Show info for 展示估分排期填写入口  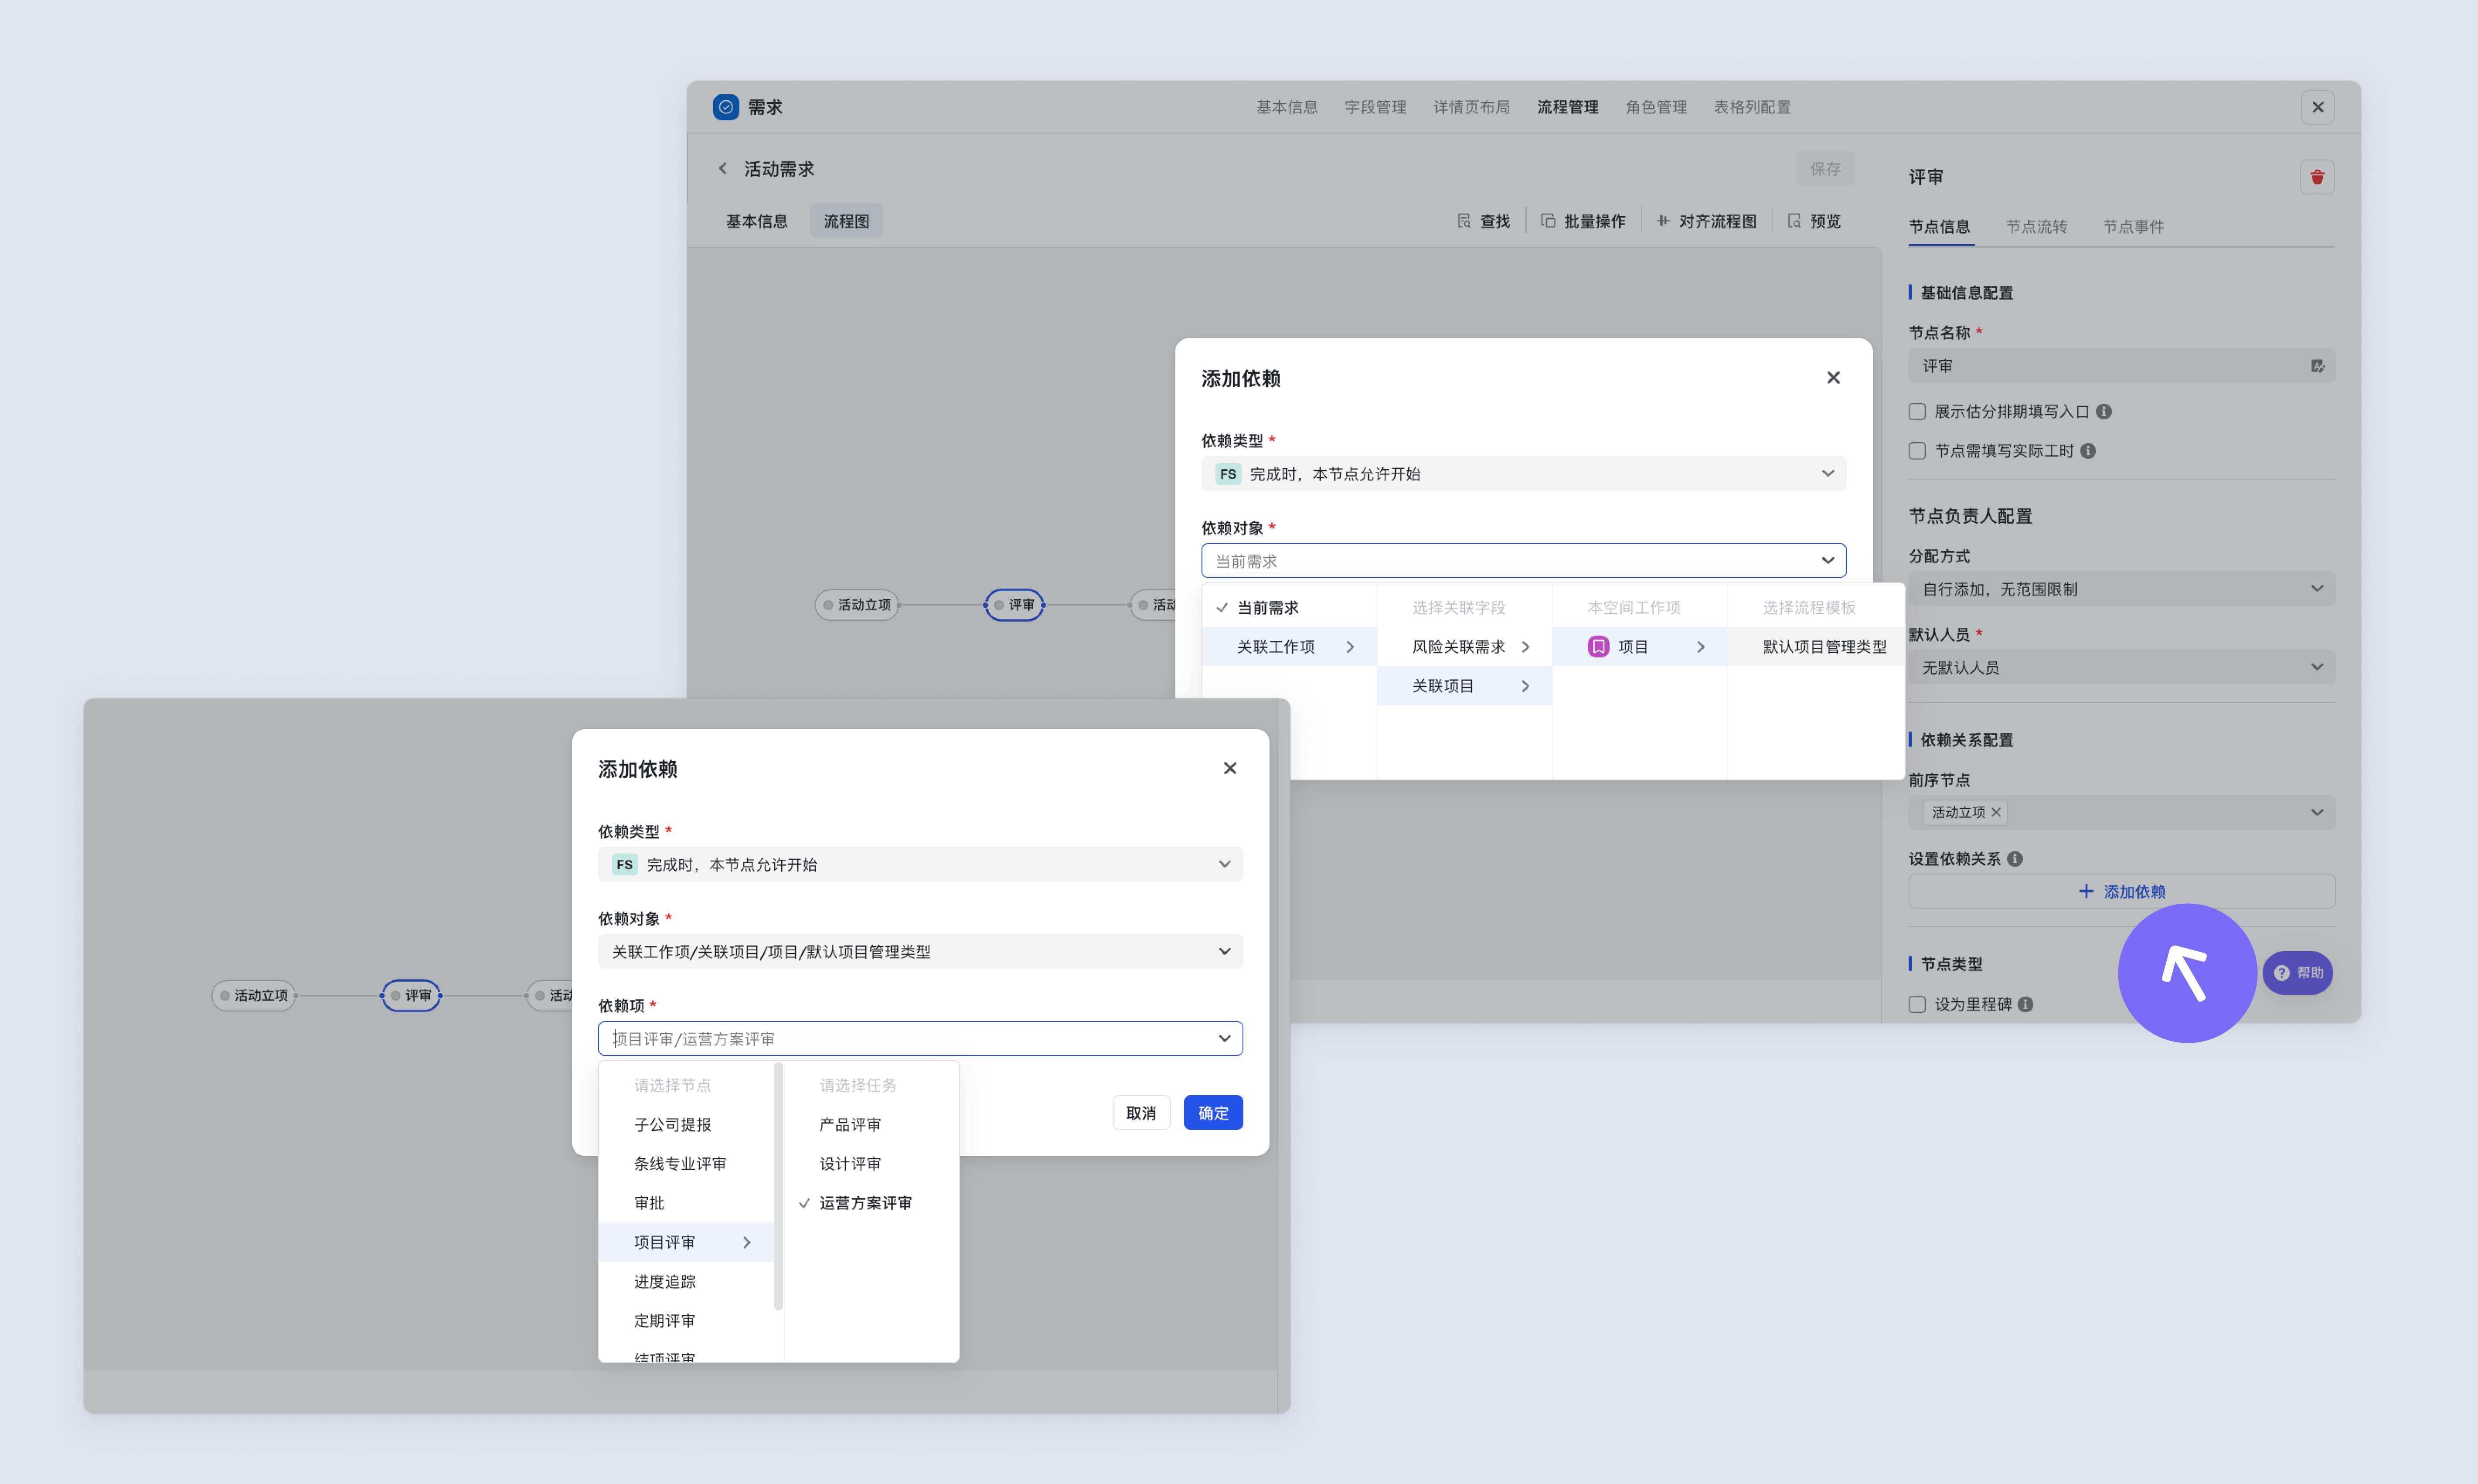coord(2104,412)
